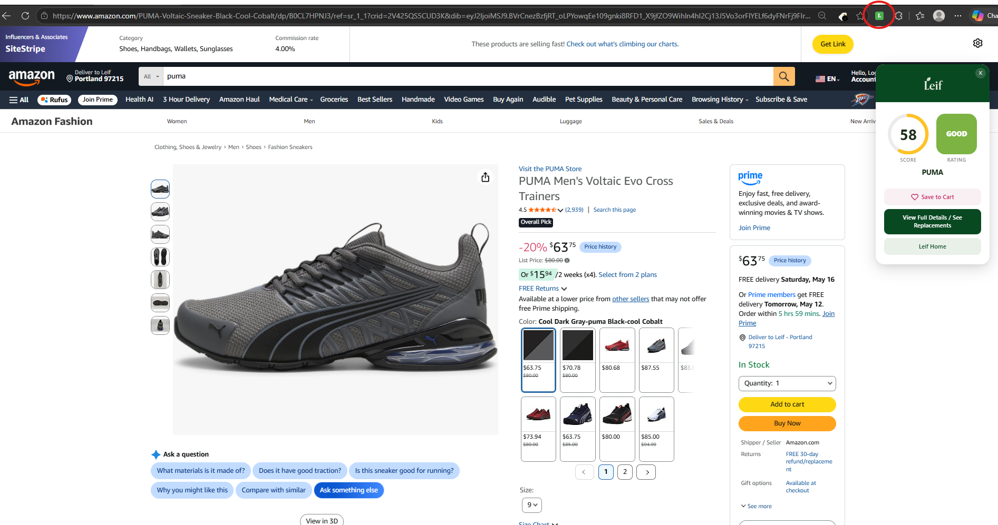Click the share icon on product image
This screenshot has width=998, height=525.
pyautogui.click(x=486, y=177)
